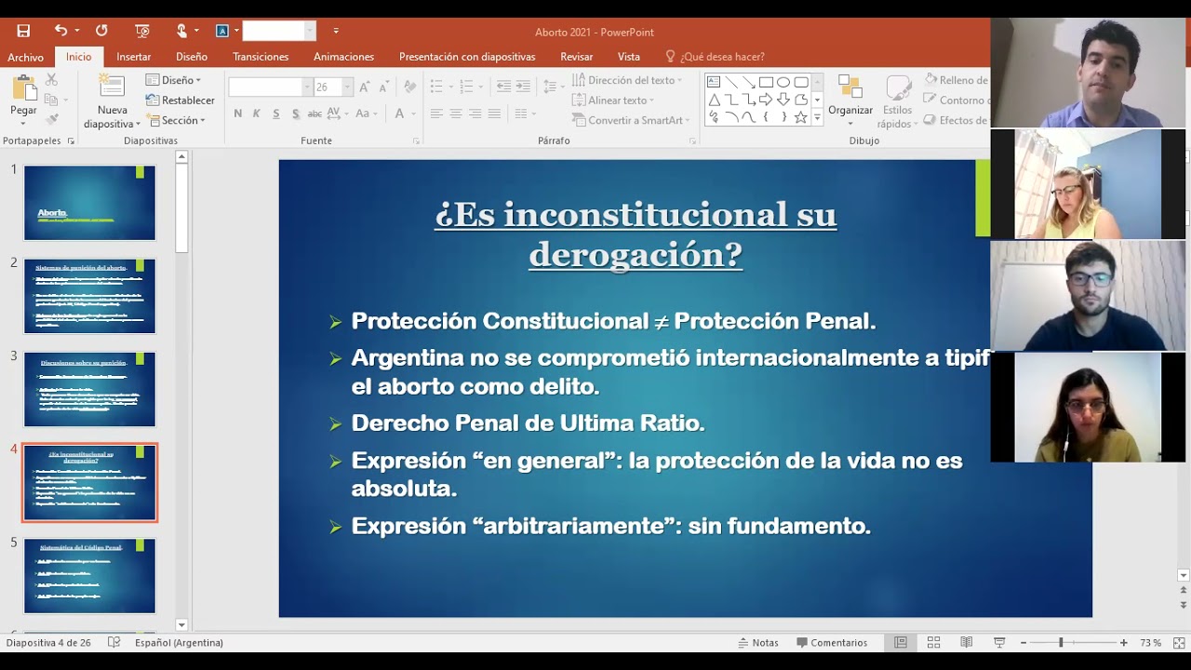This screenshot has width=1191, height=670.
Task: Click the Pegar button
Action: [x=23, y=100]
